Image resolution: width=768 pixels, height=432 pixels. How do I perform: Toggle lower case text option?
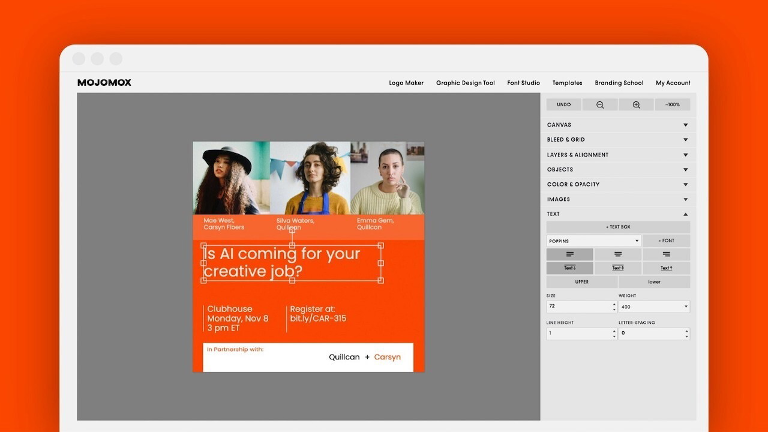[x=654, y=282]
